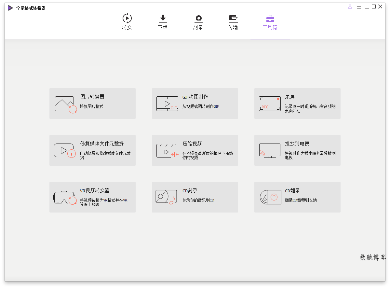Click the cast to TV monitor icon
This screenshot has height=289, width=390.
point(270,151)
